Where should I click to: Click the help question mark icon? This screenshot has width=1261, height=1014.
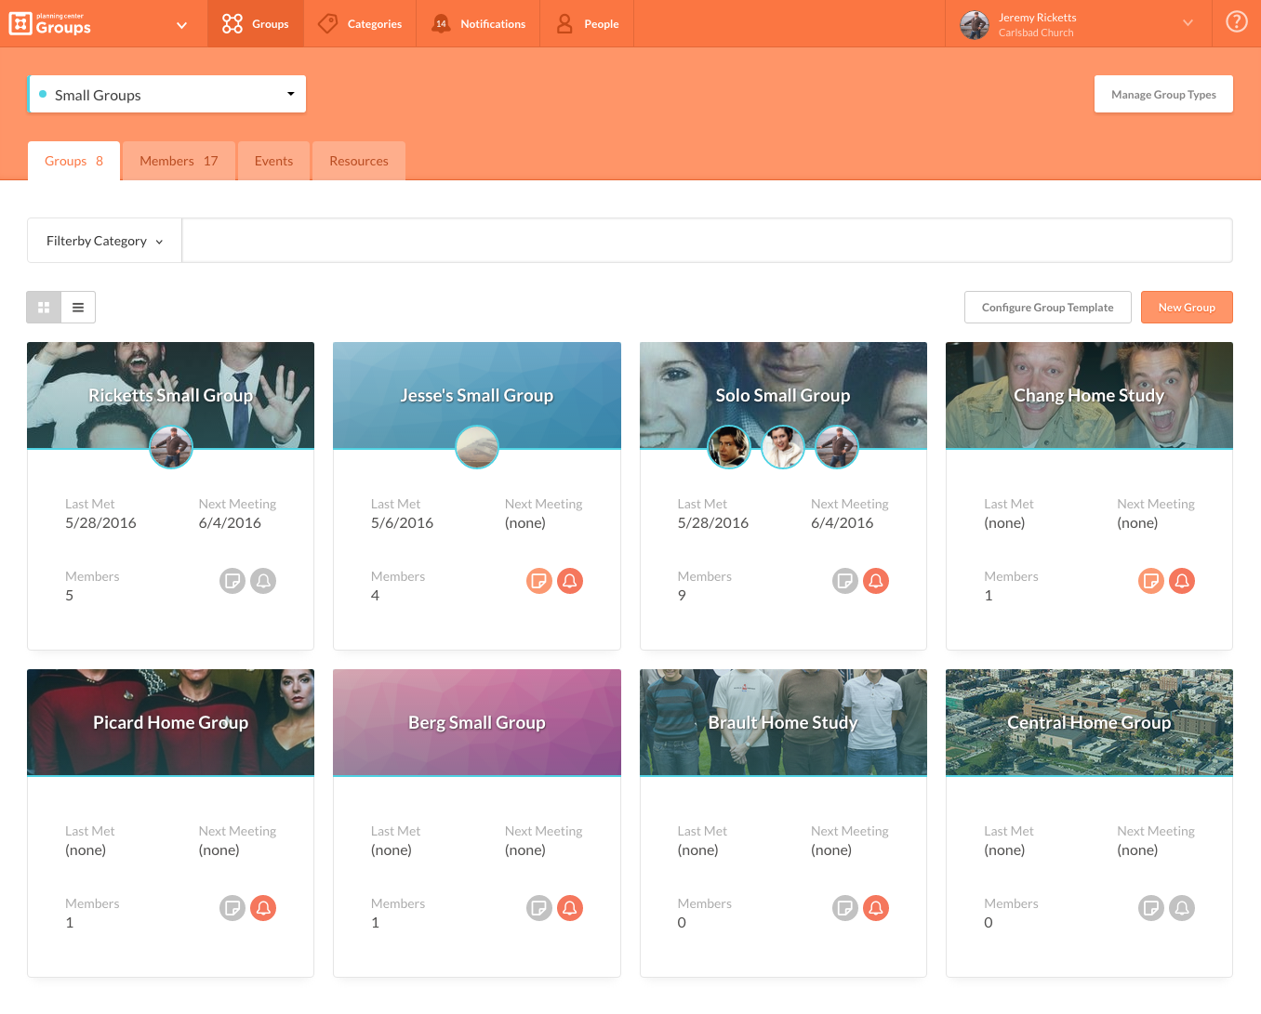pos(1236,20)
